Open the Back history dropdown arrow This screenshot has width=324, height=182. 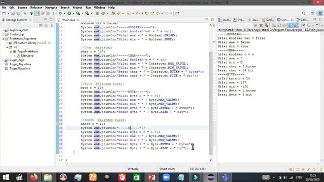162,14
